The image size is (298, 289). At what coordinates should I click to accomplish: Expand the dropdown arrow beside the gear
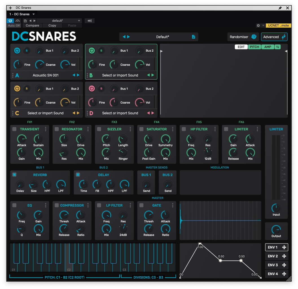[263, 25]
